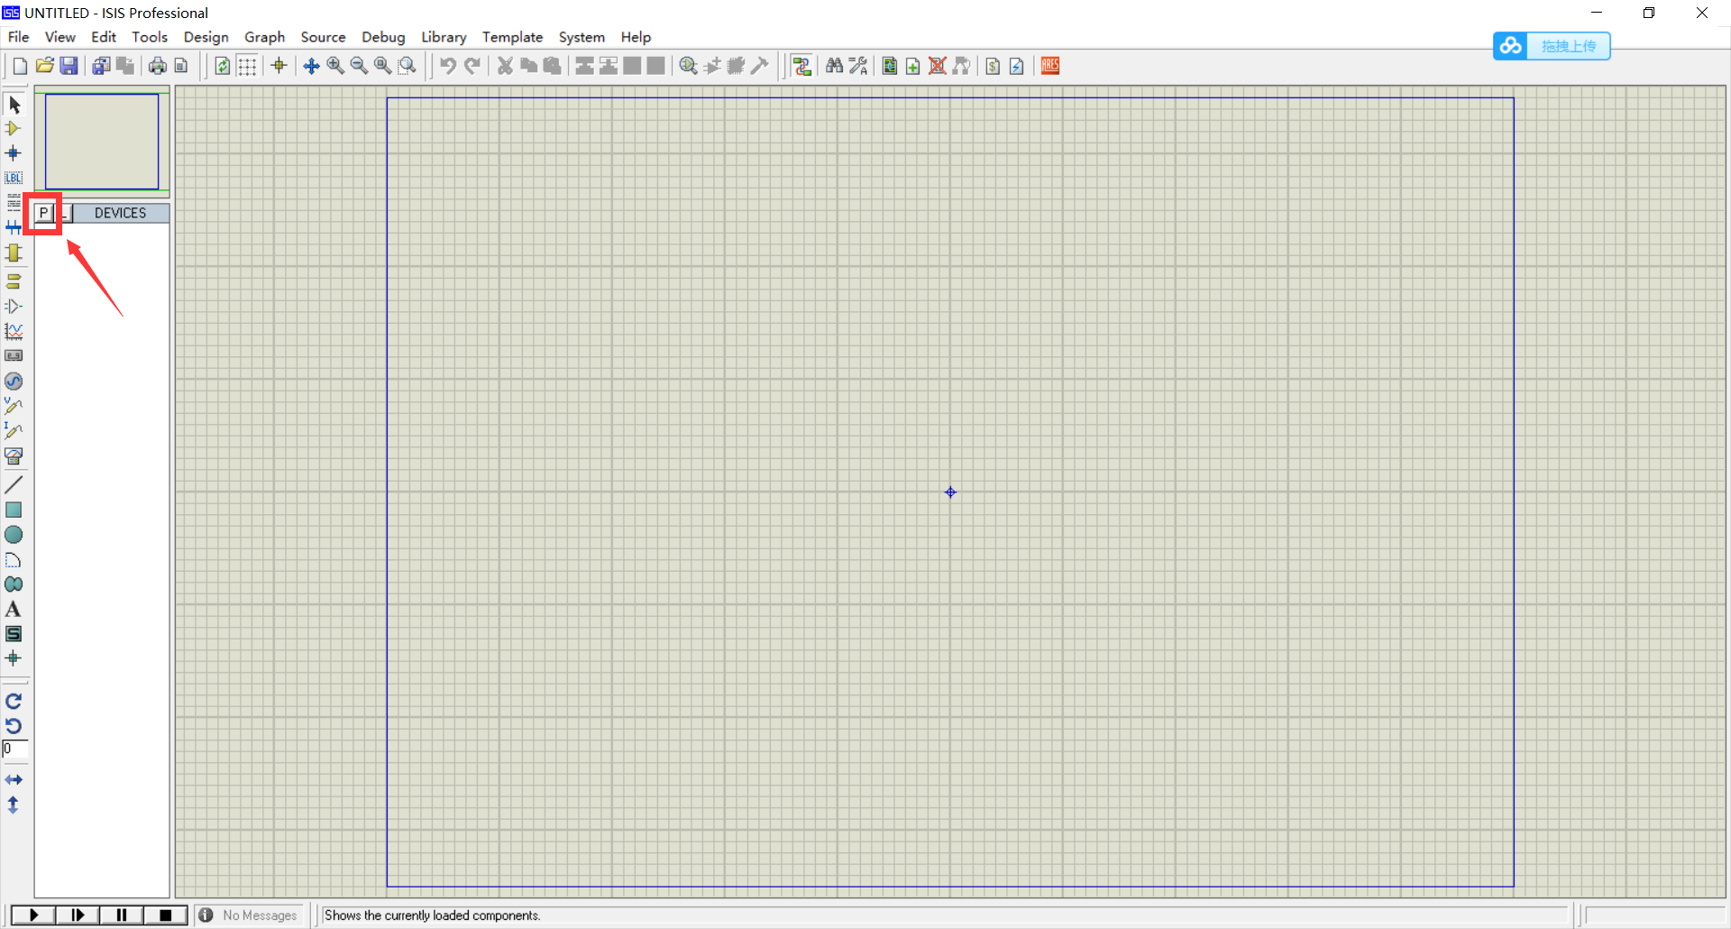Toggle false origin crosshair
Image resolution: width=1731 pixels, height=929 pixels.
point(279,66)
